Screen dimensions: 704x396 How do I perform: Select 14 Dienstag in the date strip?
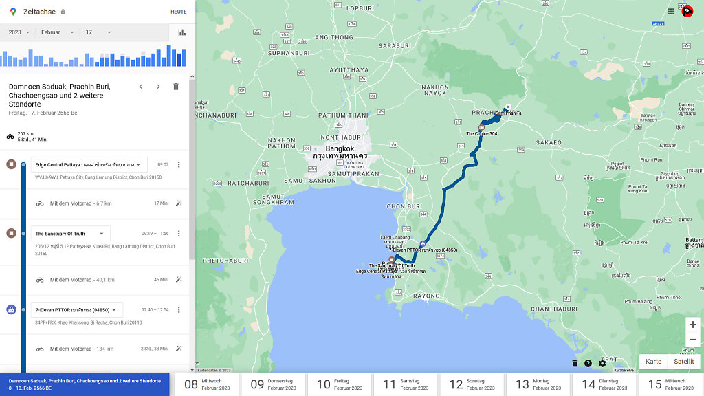coord(604,384)
